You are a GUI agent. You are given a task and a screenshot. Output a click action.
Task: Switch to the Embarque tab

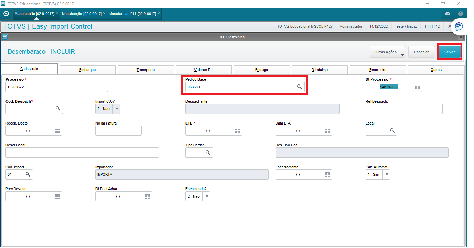pos(88,70)
